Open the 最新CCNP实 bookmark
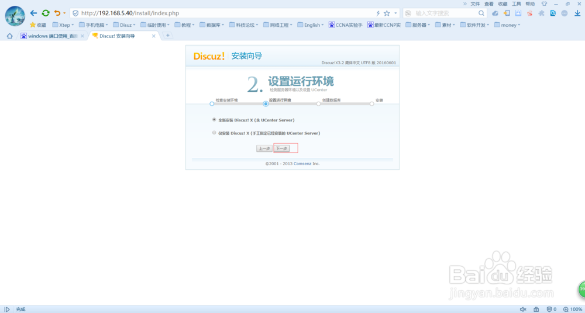The height and width of the screenshot is (313, 585). click(x=384, y=25)
